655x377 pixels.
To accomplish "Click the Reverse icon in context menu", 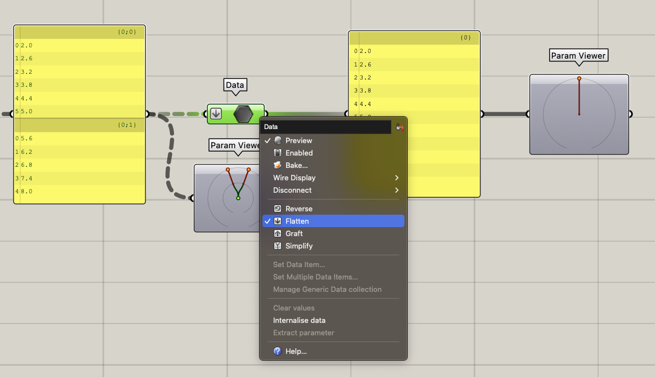I will tap(277, 209).
